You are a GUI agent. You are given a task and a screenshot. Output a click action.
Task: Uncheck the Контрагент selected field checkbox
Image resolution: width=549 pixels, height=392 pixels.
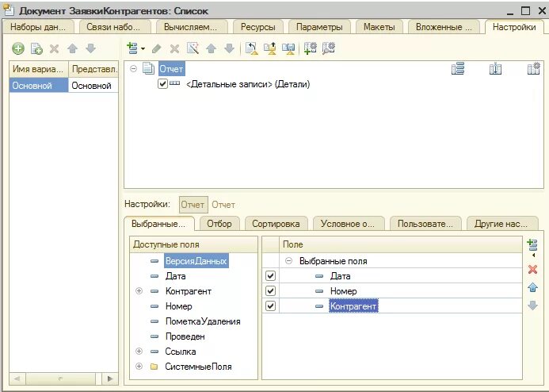click(270, 306)
